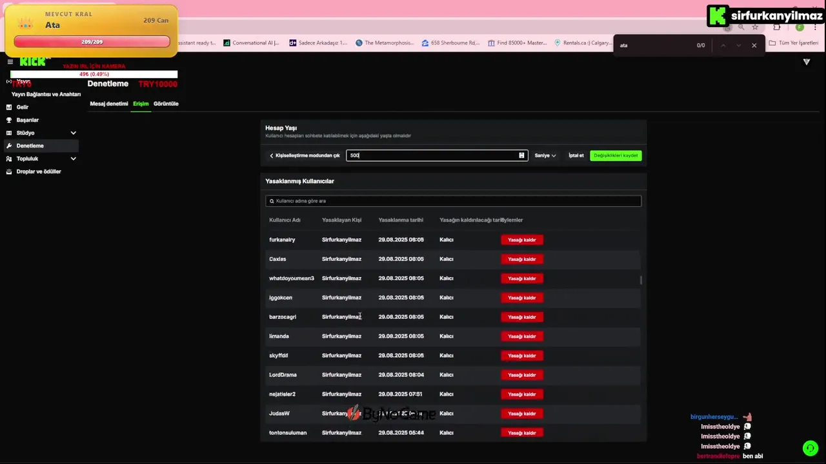Click the Denetleme wrench icon
The height and width of the screenshot is (464, 826).
pos(9,146)
